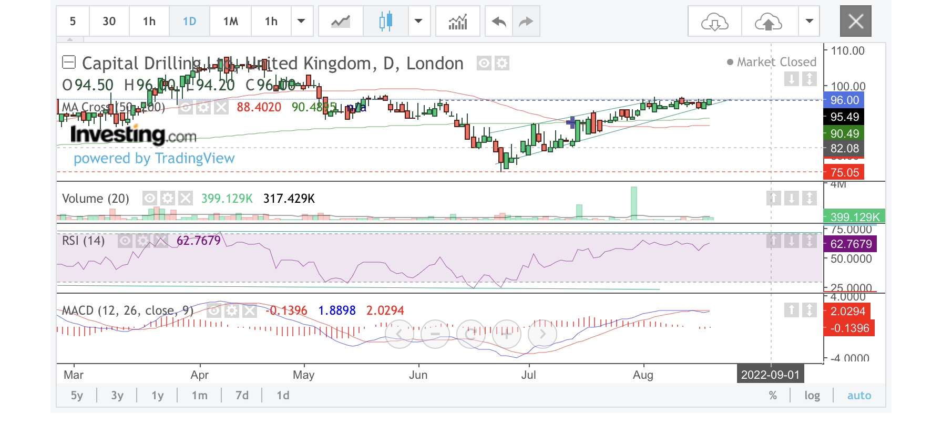This screenshot has height=435, width=942.
Task: Click the line chart icon in toolbar
Action: pos(341,22)
